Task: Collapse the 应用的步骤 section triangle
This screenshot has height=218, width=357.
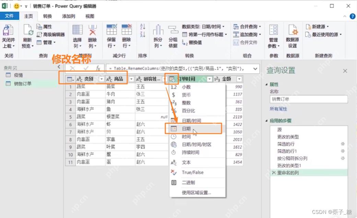Action: tap(266, 121)
